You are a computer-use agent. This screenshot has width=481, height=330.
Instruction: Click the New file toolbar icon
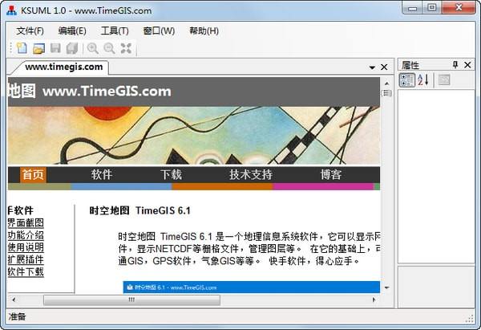pyautogui.click(x=22, y=49)
